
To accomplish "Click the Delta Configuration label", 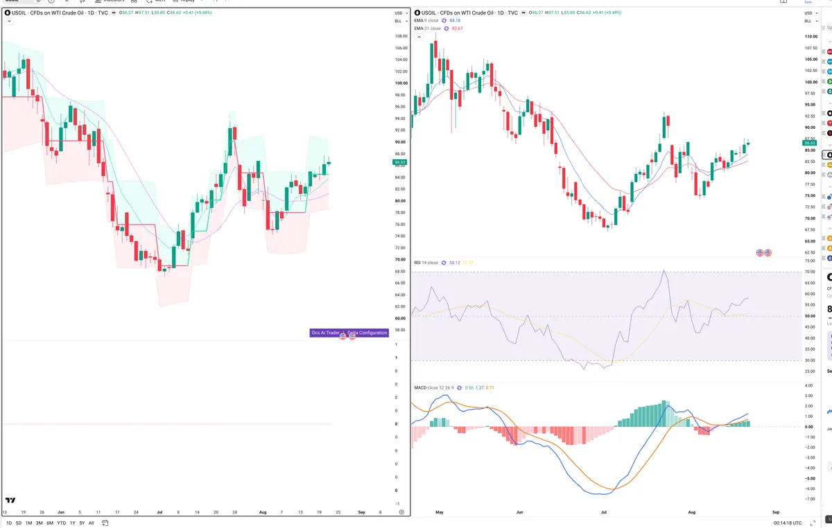I will tap(367, 333).
